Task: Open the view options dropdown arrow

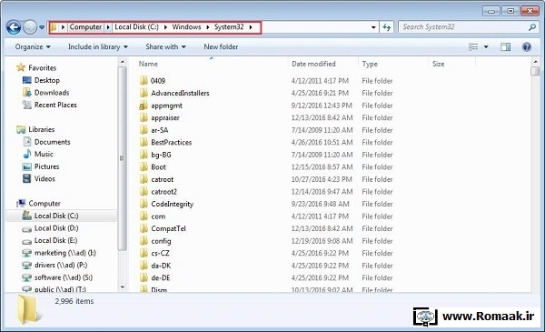Action: tap(486, 46)
